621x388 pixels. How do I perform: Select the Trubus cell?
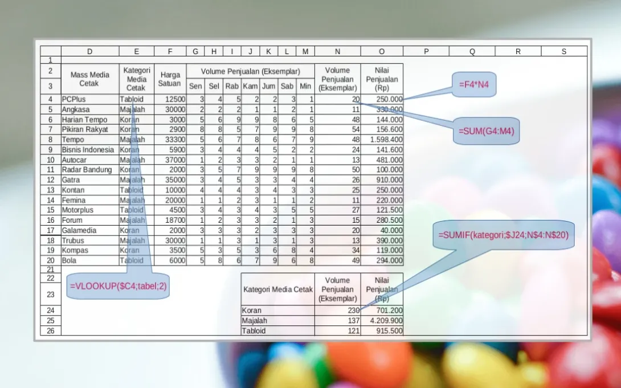(x=90, y=240)
